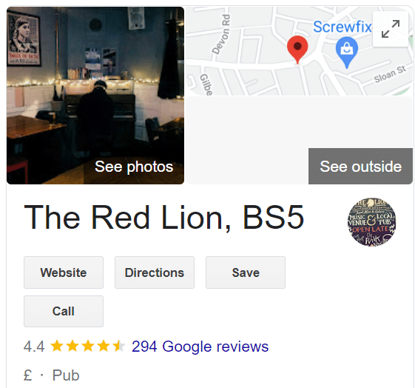Save The Red Lion place

[x=246, y=272]
